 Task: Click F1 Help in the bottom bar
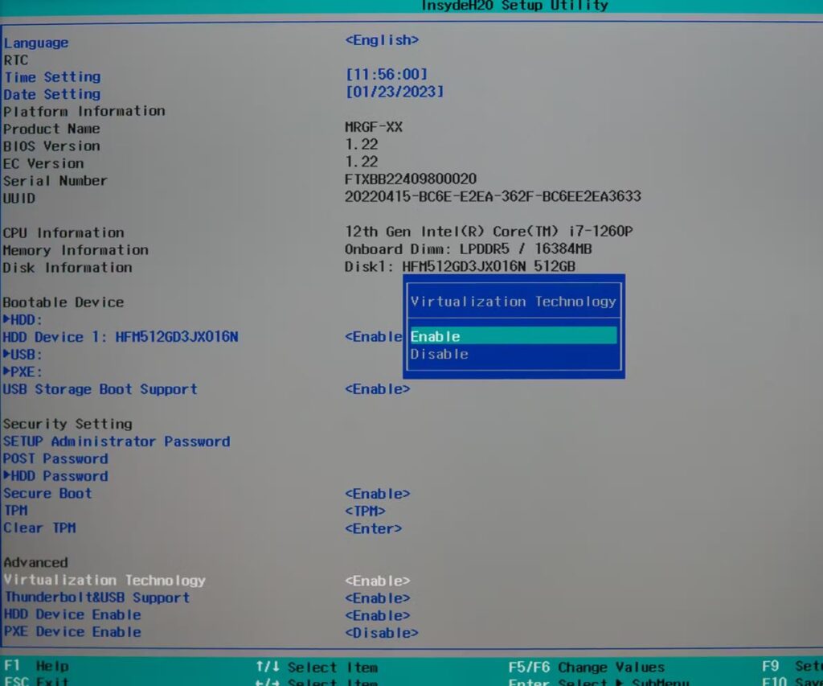pos(37,667)
